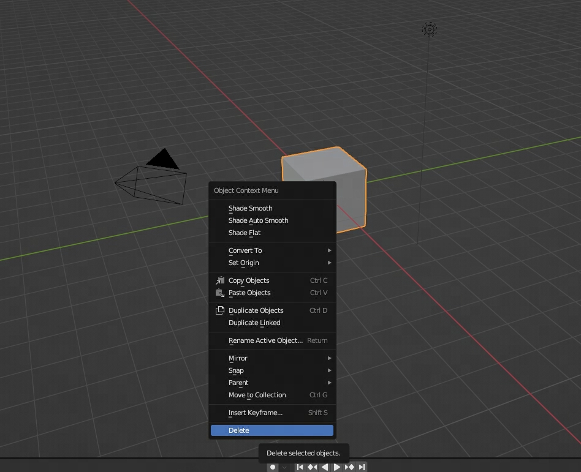Select the light object in viewport
The image size is (581, 472).
[x=430, y=29]
